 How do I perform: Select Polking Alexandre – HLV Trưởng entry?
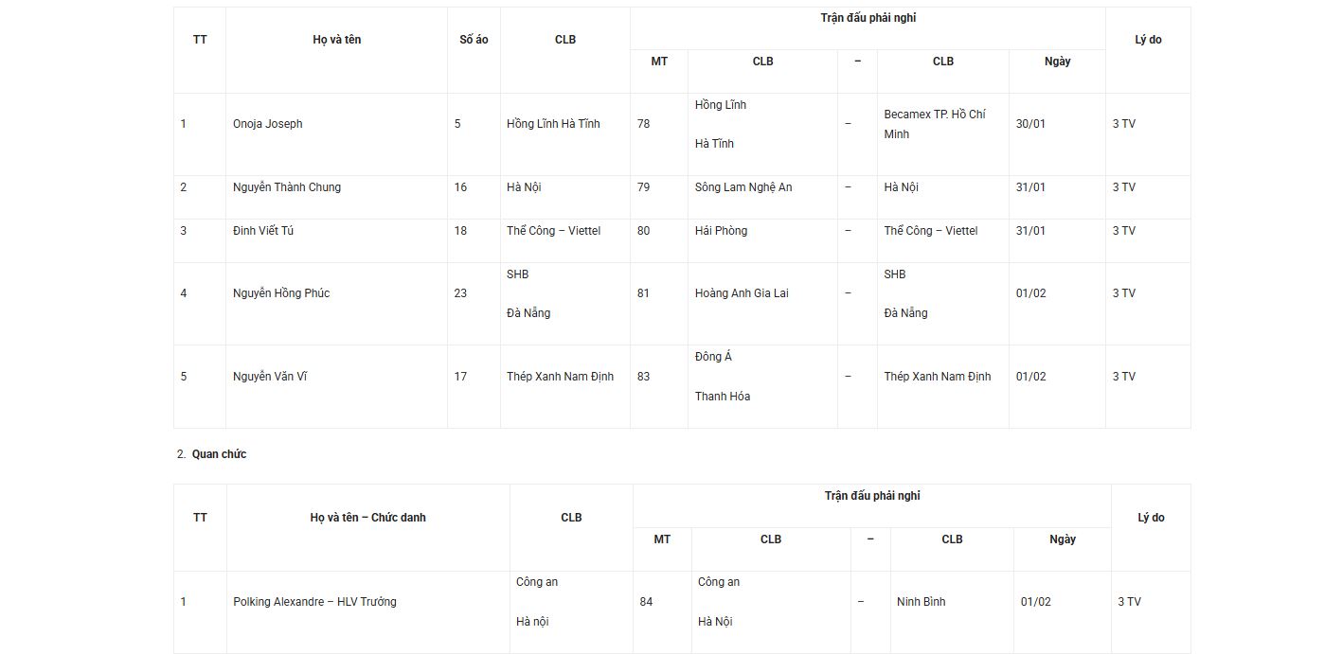click(314, 602)
